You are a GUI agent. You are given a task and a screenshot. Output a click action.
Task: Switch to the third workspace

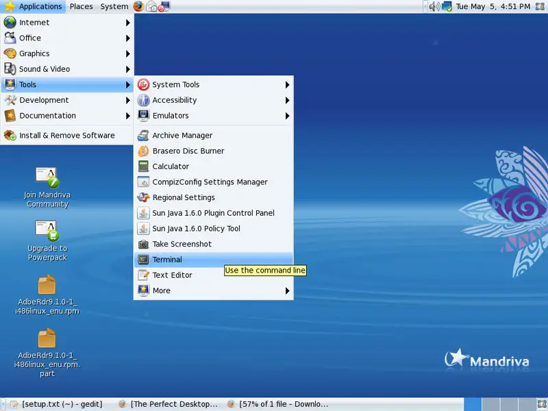coord(508,404)
